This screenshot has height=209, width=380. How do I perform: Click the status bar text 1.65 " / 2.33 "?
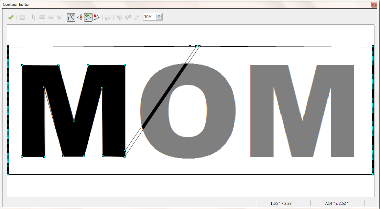tap(282, 203)
